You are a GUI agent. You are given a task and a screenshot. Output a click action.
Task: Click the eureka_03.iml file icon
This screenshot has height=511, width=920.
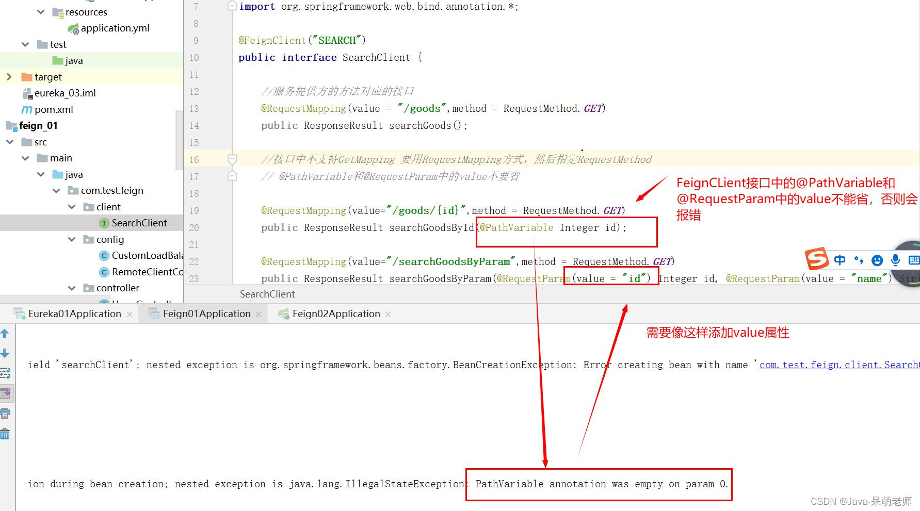coord(27,93)
